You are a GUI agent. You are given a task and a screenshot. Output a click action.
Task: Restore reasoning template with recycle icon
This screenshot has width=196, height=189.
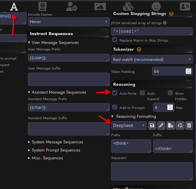click(x=180, y=125)
